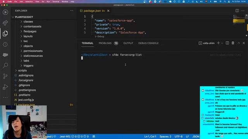Open the Run and Debug play icon in activity bar
The height and width of the screenshot is (139, 248).
click(5, 12)
